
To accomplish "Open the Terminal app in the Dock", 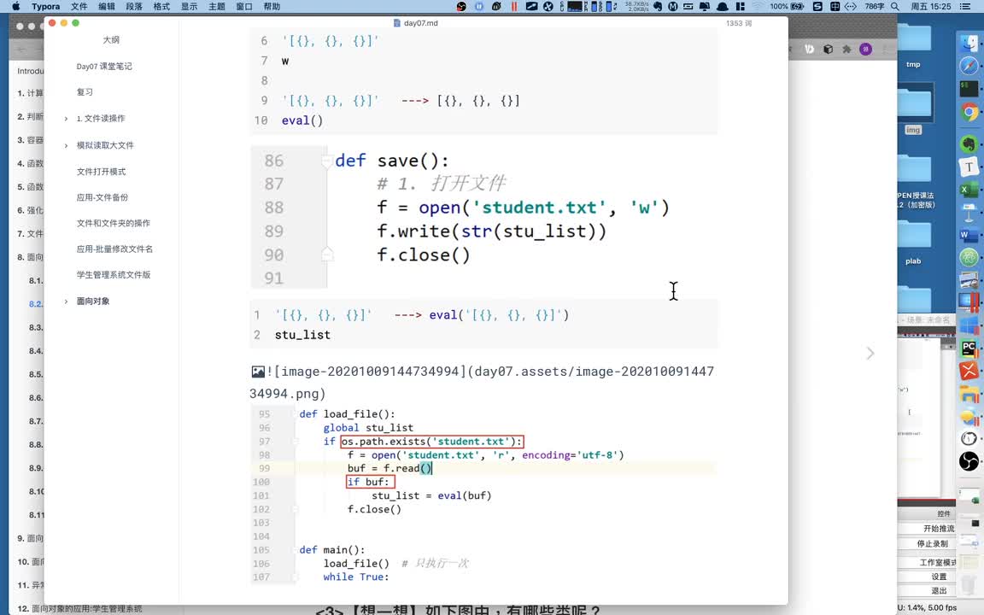I will (x=969, y=89).
